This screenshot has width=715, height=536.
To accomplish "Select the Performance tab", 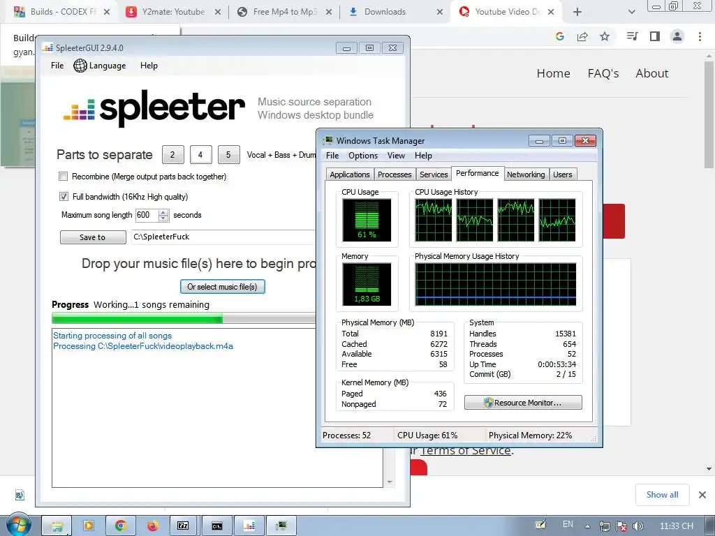I will click(x=478, y=173).
